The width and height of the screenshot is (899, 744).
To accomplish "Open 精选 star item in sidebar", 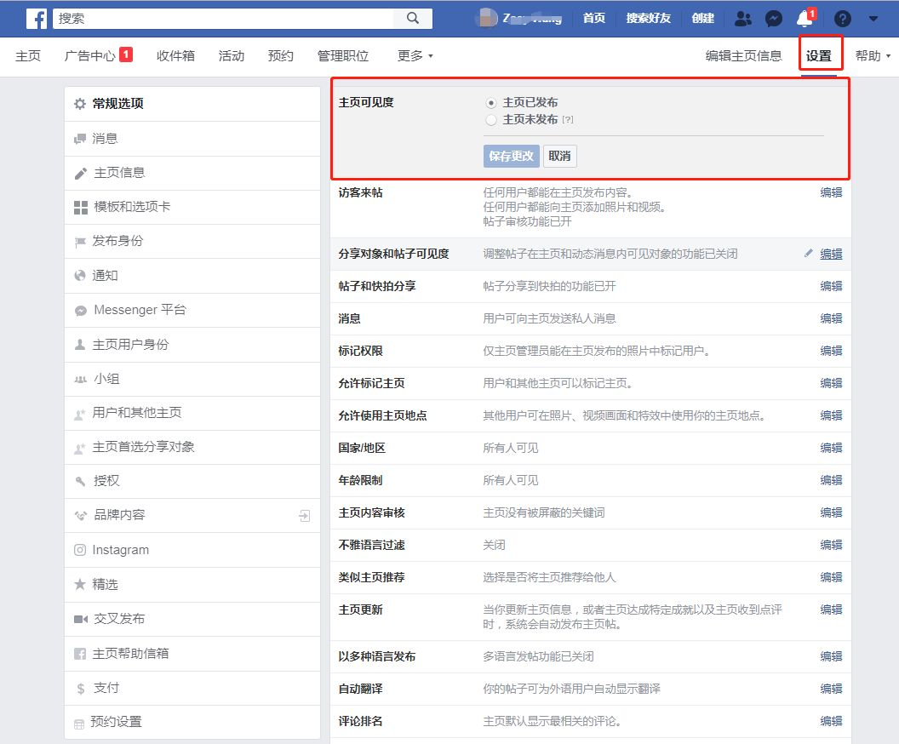I will click(x=192, y=585).
